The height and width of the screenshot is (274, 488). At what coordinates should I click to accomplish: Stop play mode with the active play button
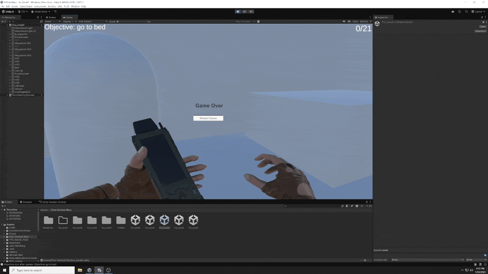(x=238, y=12)
